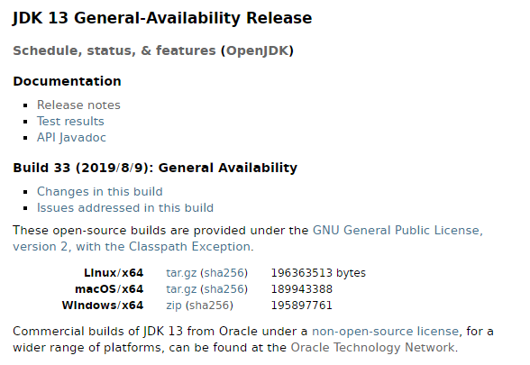Viewport: 530px width, 365px height.
Task: Open the Release notes link
Action: [x=78, y=105]
